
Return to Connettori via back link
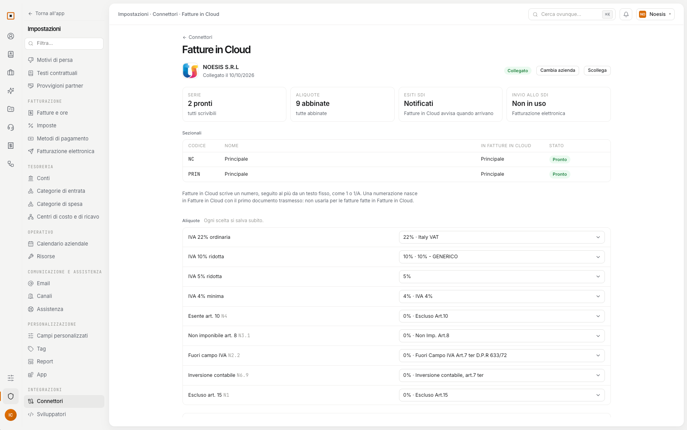[197, 37]
